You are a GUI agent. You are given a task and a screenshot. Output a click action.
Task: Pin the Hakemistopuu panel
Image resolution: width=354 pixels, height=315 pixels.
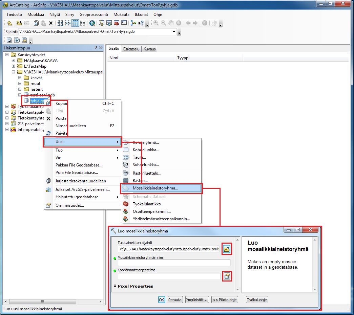coord(96,48)
